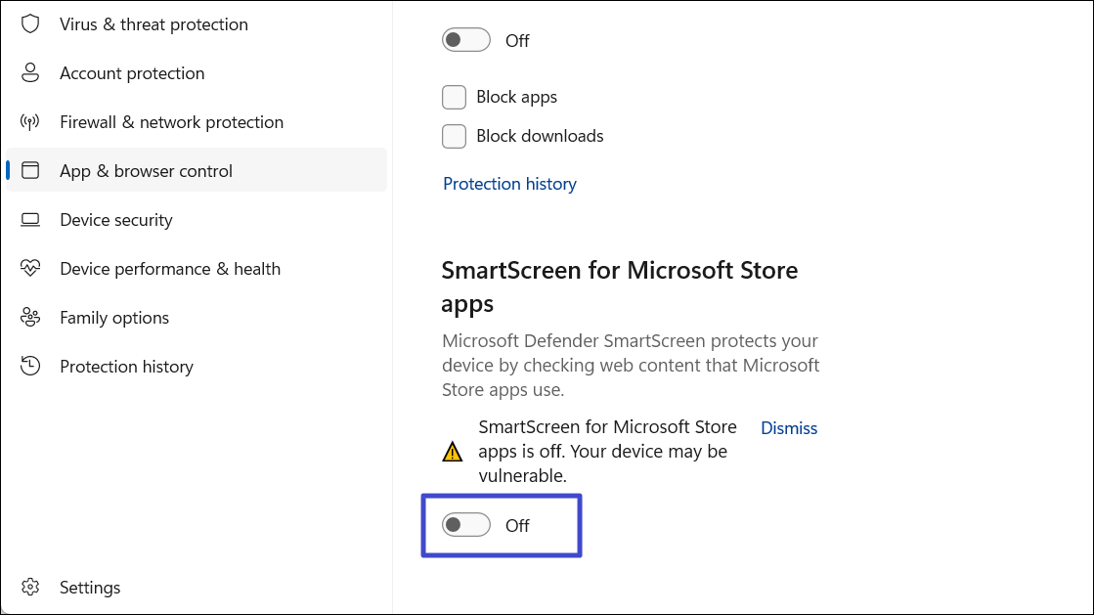1094x615 pixels.
Task: Click the Device performance heart icon
Action: [30, 269]
